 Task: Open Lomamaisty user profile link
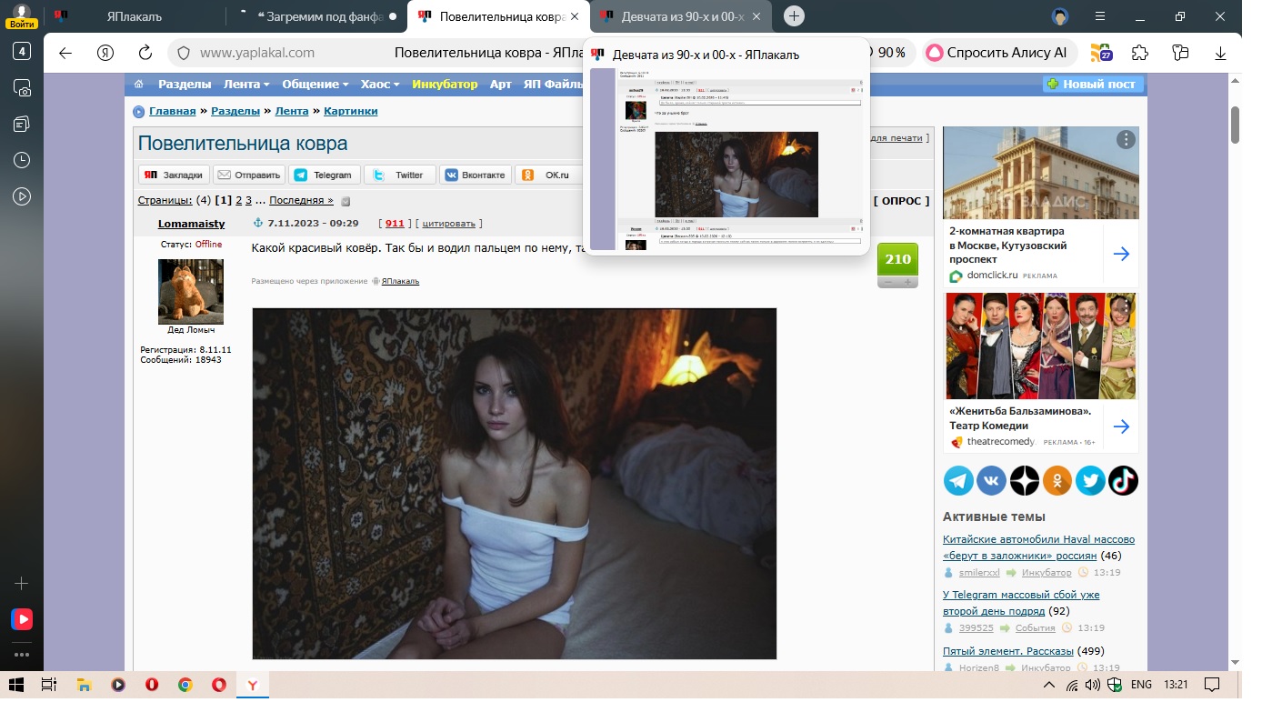coord(191,224)
